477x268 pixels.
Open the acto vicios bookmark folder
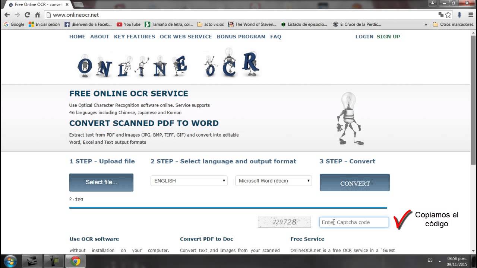210,25
